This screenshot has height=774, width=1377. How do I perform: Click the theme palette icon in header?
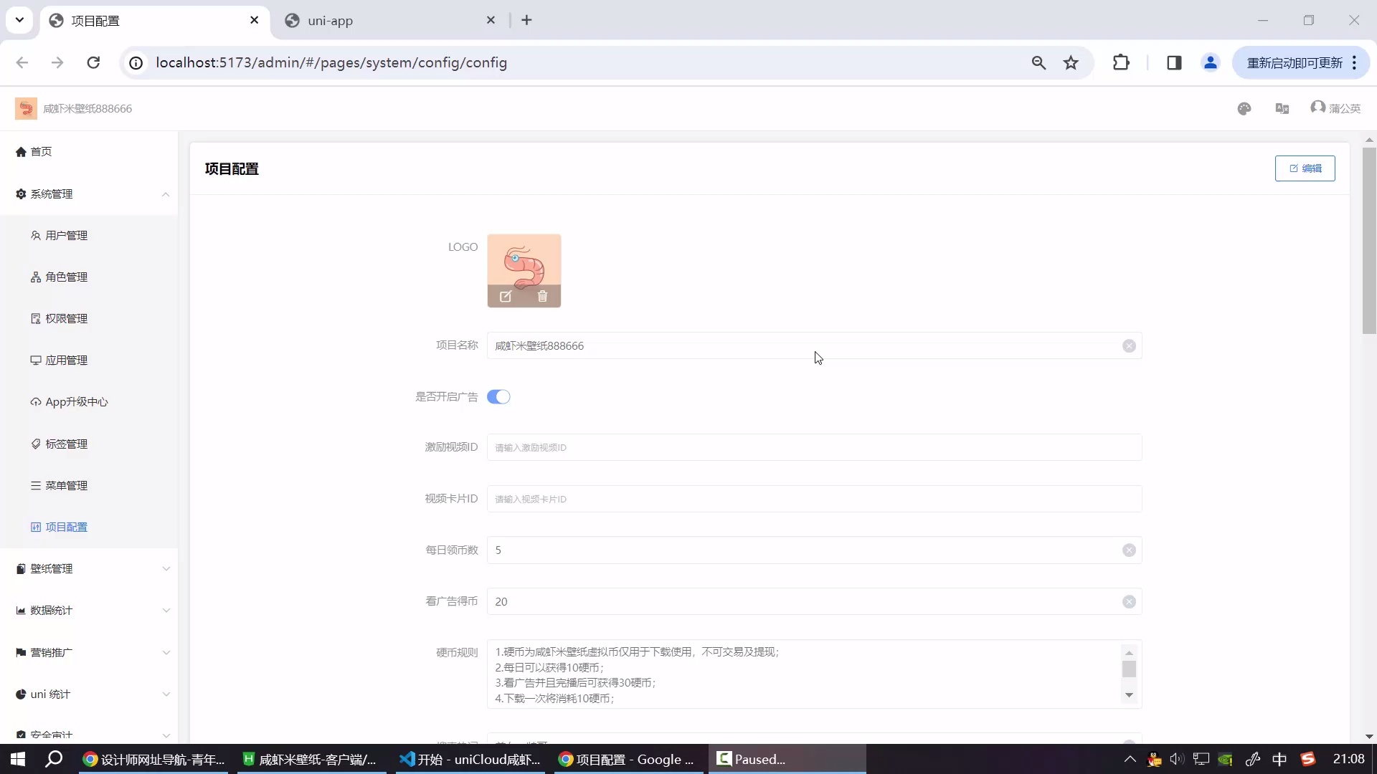pyautogui.click(x=1244, y=108)
